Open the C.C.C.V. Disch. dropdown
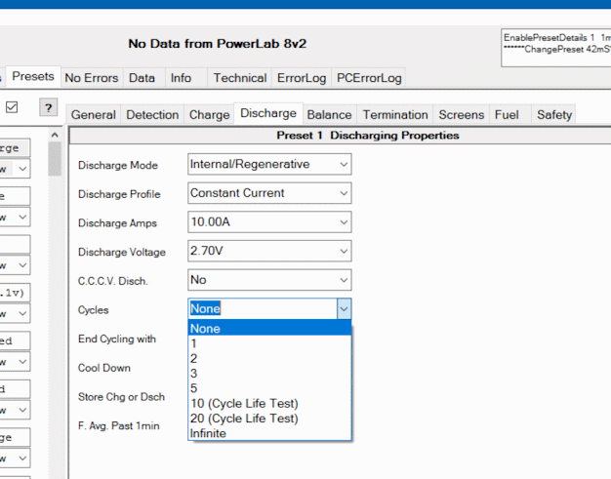 click(343, 280)
